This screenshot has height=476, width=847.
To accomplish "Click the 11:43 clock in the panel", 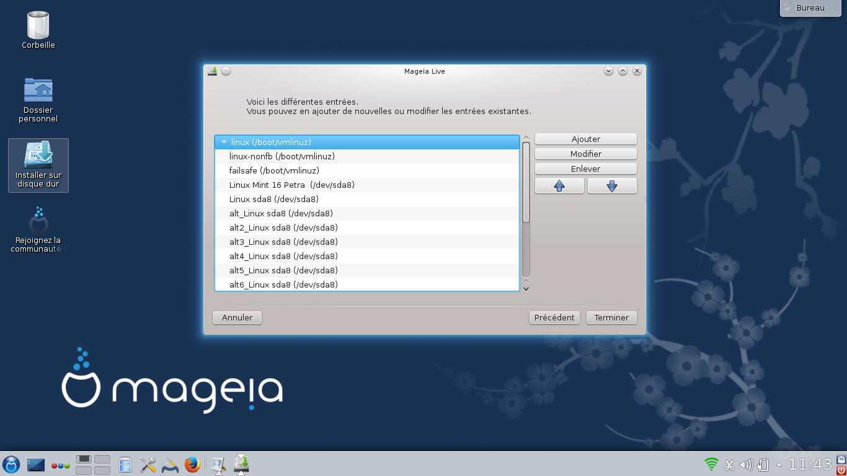I will 810,464.
